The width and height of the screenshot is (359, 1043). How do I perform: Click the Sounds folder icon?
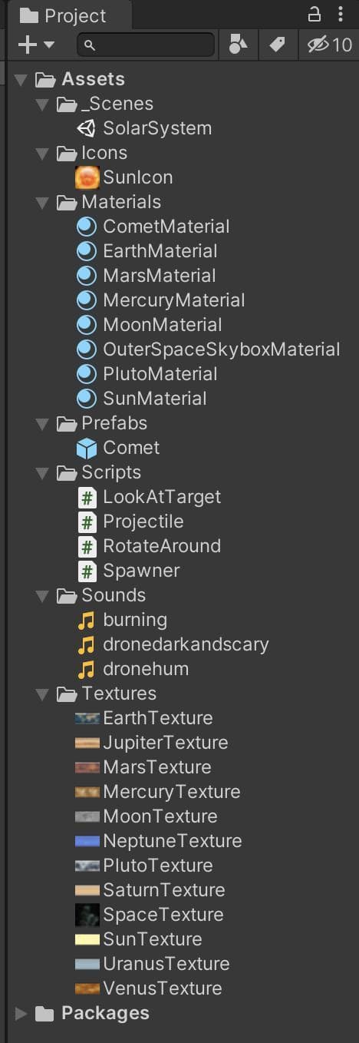[67, 595]
